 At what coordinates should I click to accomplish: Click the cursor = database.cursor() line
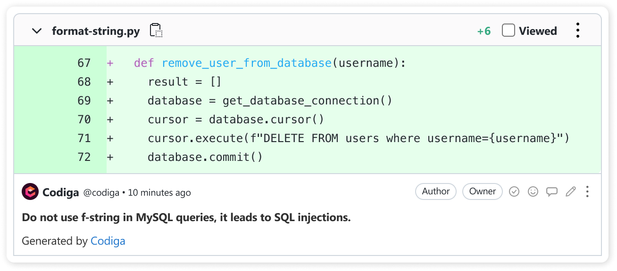click(x=236, y=120)
